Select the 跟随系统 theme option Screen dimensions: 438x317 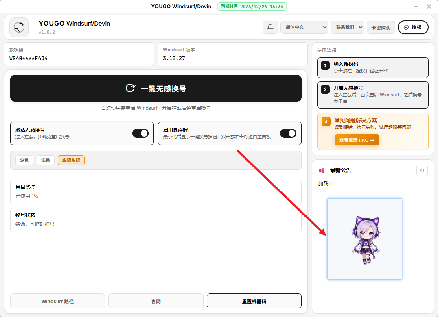(x=71, y=160)
